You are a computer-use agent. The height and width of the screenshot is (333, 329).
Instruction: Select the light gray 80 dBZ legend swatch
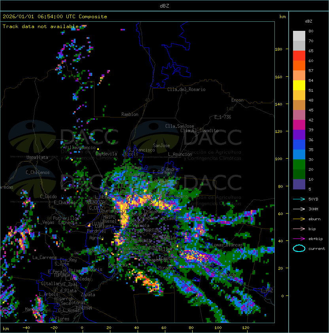(299, 36)
